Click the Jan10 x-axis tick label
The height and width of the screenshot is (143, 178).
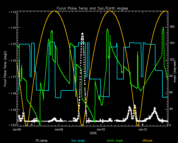pos(100,129)
